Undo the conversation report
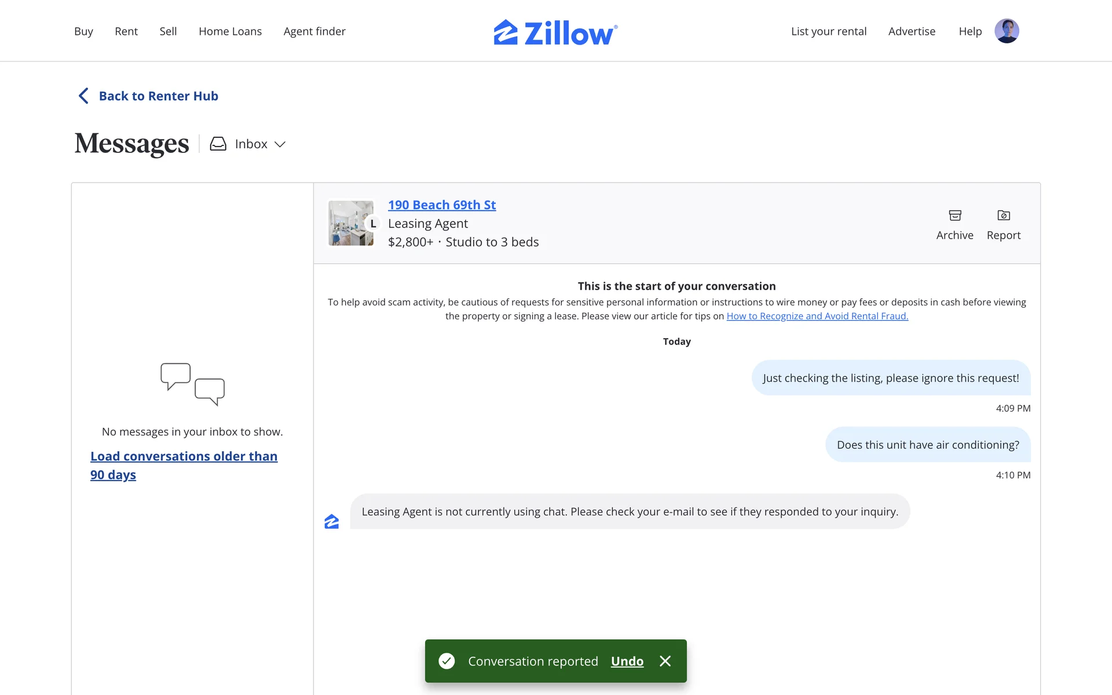Screen dimensions: 1112x695 627,661
